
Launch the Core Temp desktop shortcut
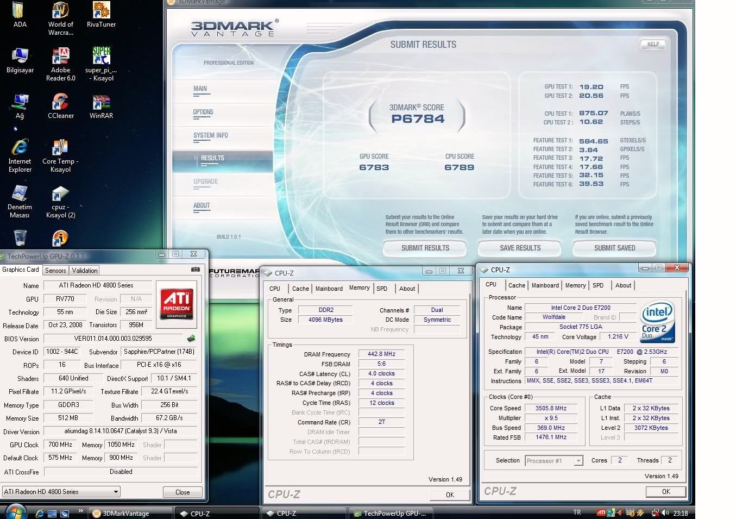tap(60, 157)
